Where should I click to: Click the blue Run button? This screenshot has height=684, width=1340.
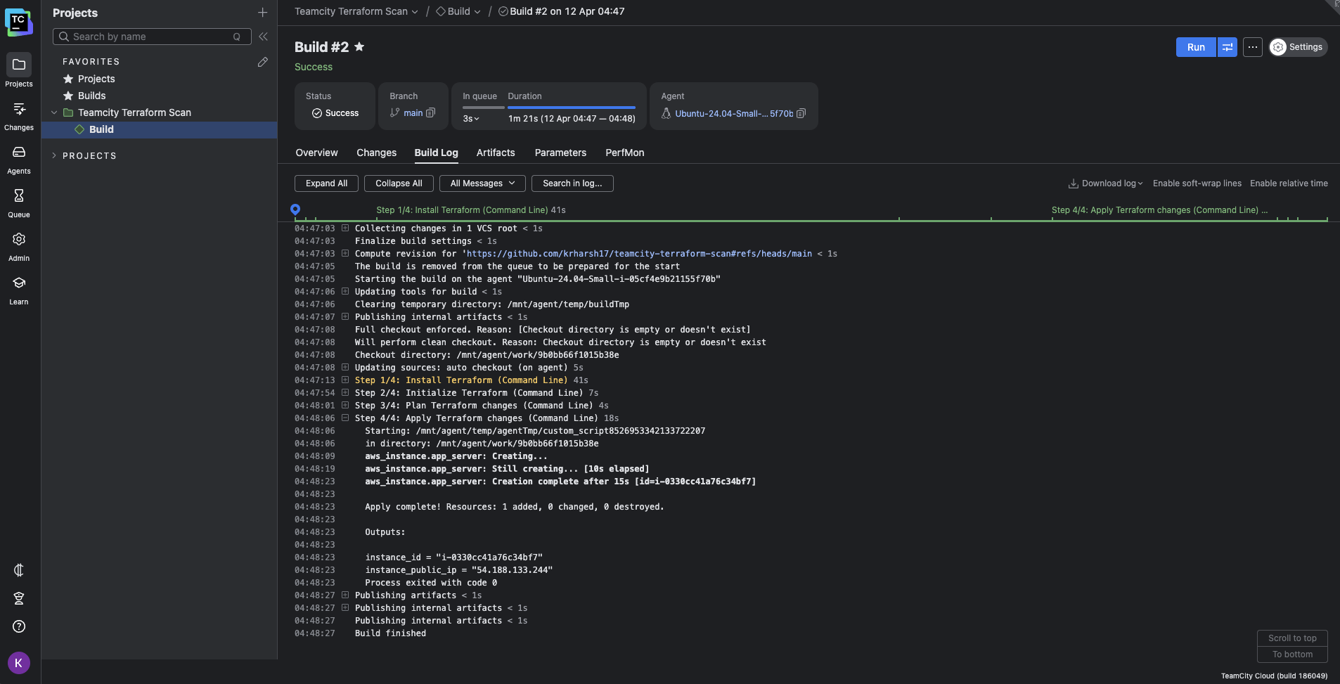coord(1196,47)
